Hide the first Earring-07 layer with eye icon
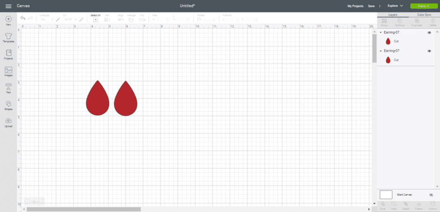This screenshot has width=440, height=212. (x=429, y=33)
